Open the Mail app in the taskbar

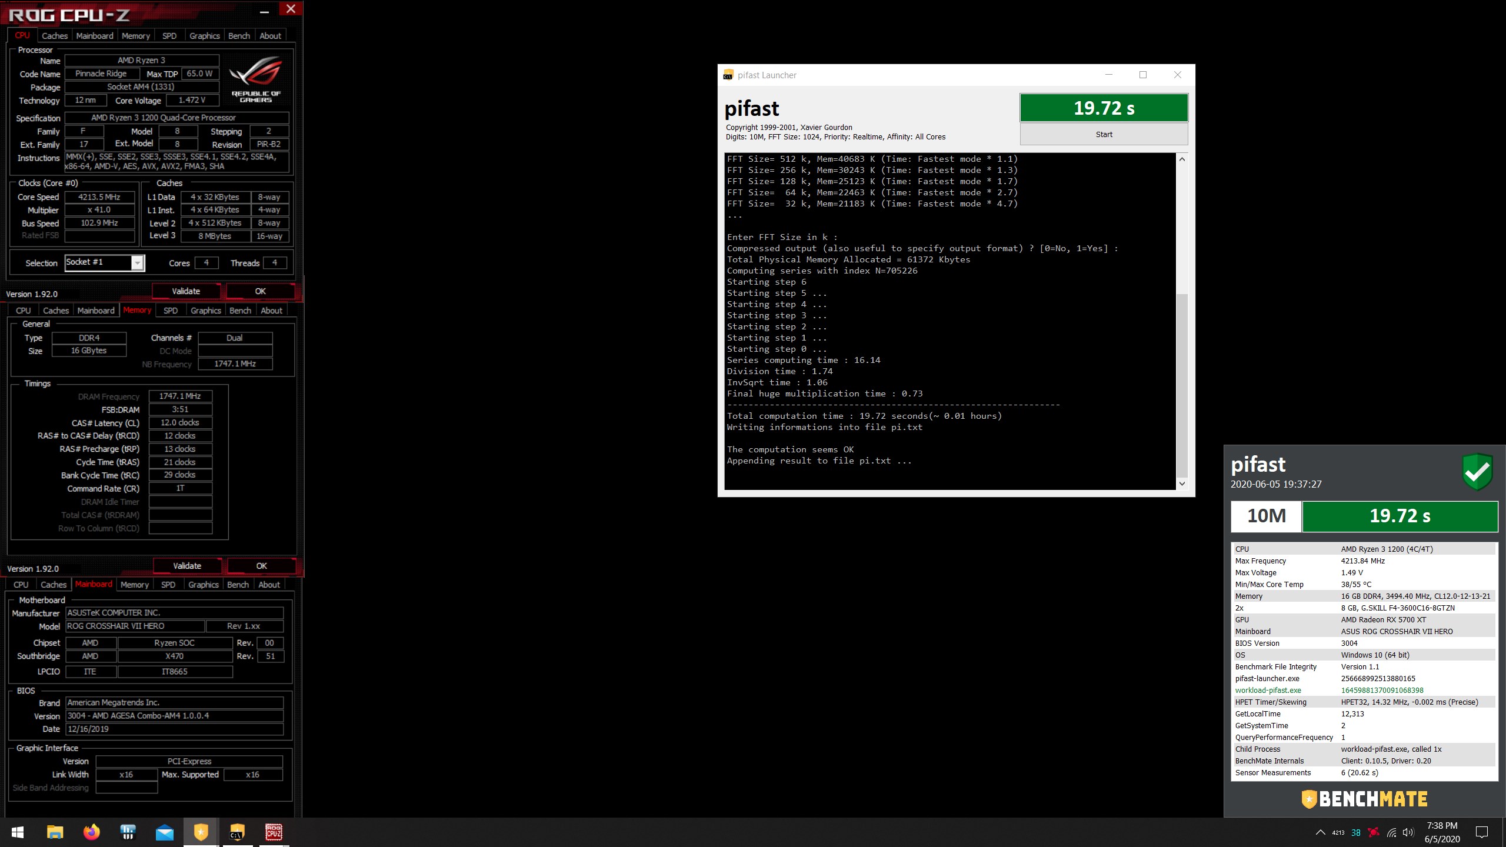pyautogui.click(x=165, y=832)
